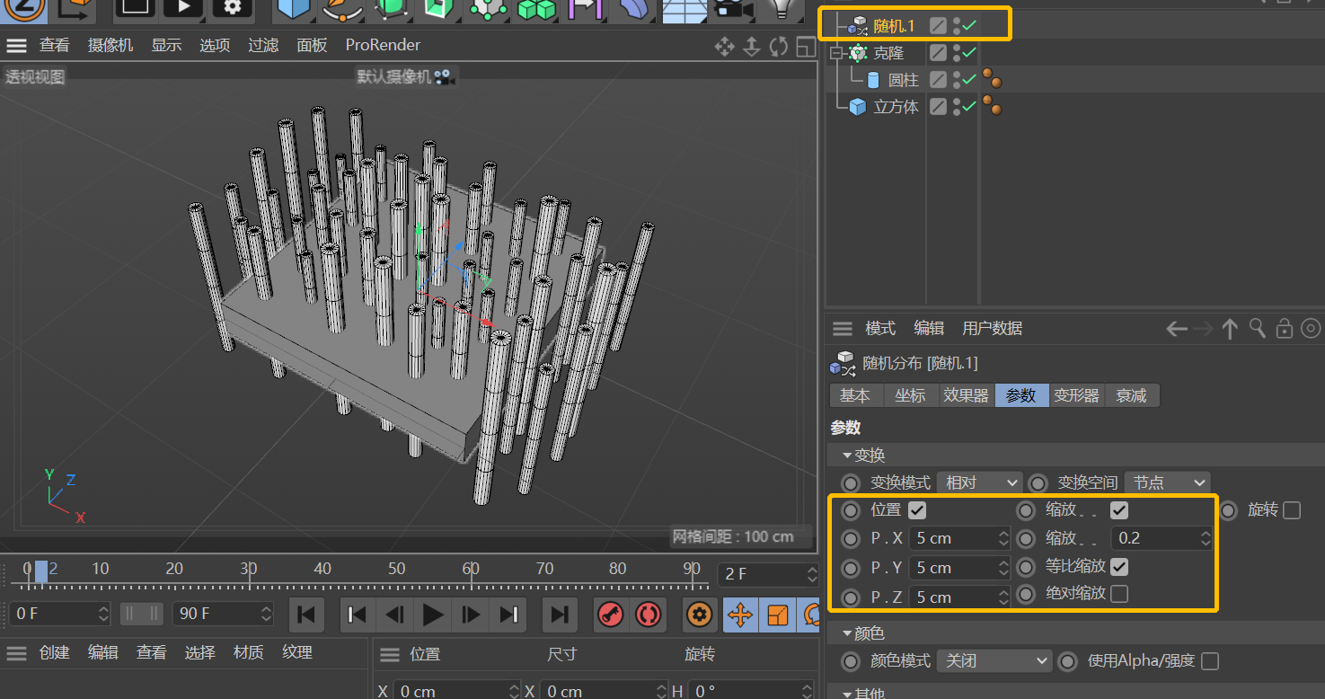Click the P.X value field
The height and width of the screenshot is (699, 1325).
click(959, 538)
